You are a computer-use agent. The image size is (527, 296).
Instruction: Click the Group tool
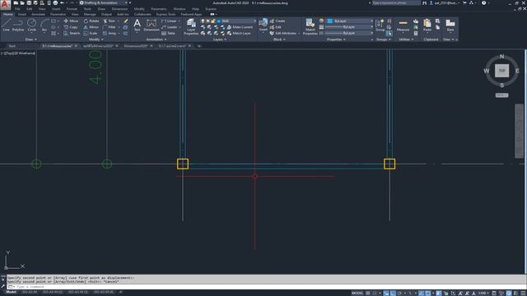click(x=380, y=25)
